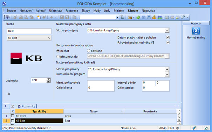Open the Nápověda menu
This screenshot has height=132, width=212.
coord(148,11)
